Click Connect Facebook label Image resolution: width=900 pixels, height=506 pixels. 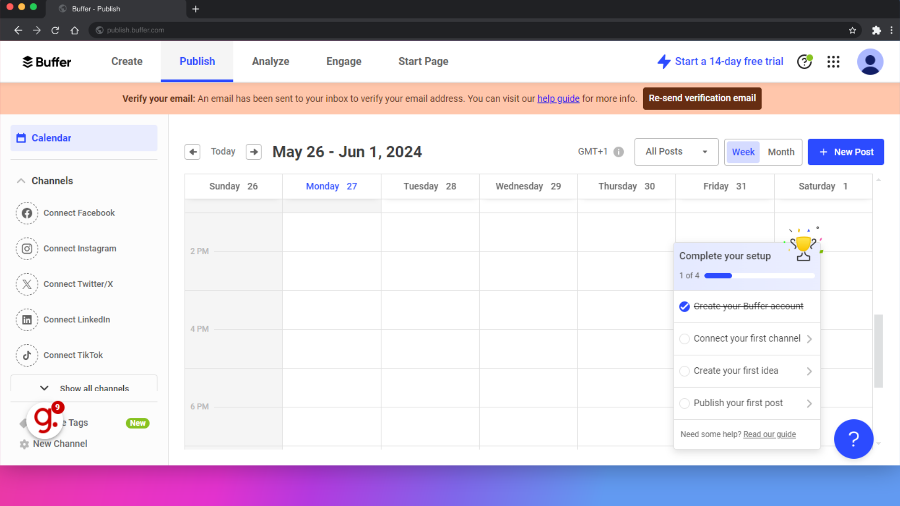79,213
